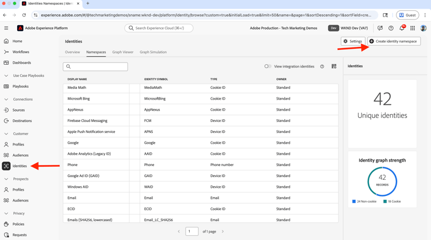Open Requests under Privacy
Viewport: 431px width, 240px height.
pyautogui.click(x=19, y=235)
